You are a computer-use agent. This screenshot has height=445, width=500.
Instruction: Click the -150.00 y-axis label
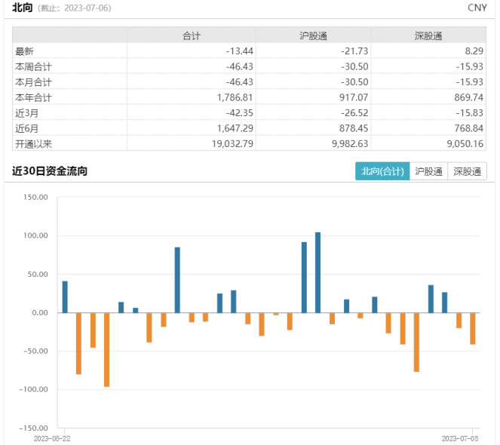[33, 428]
